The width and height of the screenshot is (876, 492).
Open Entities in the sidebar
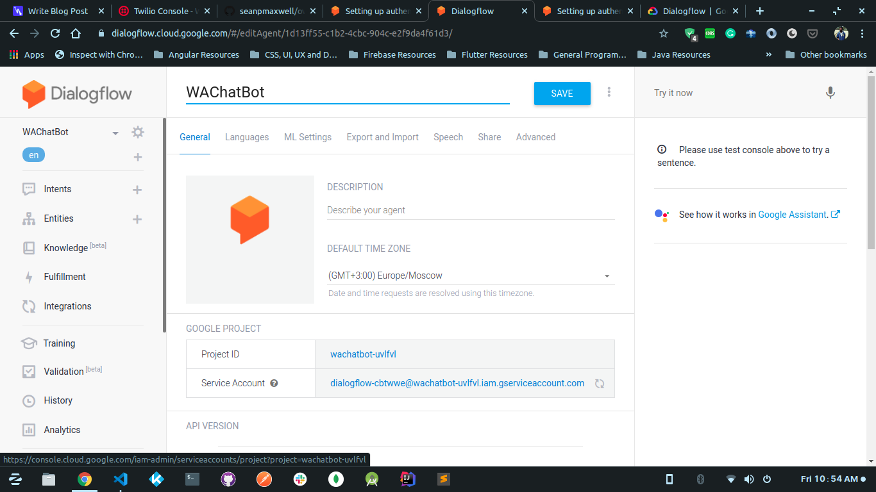tap(59, 218)
